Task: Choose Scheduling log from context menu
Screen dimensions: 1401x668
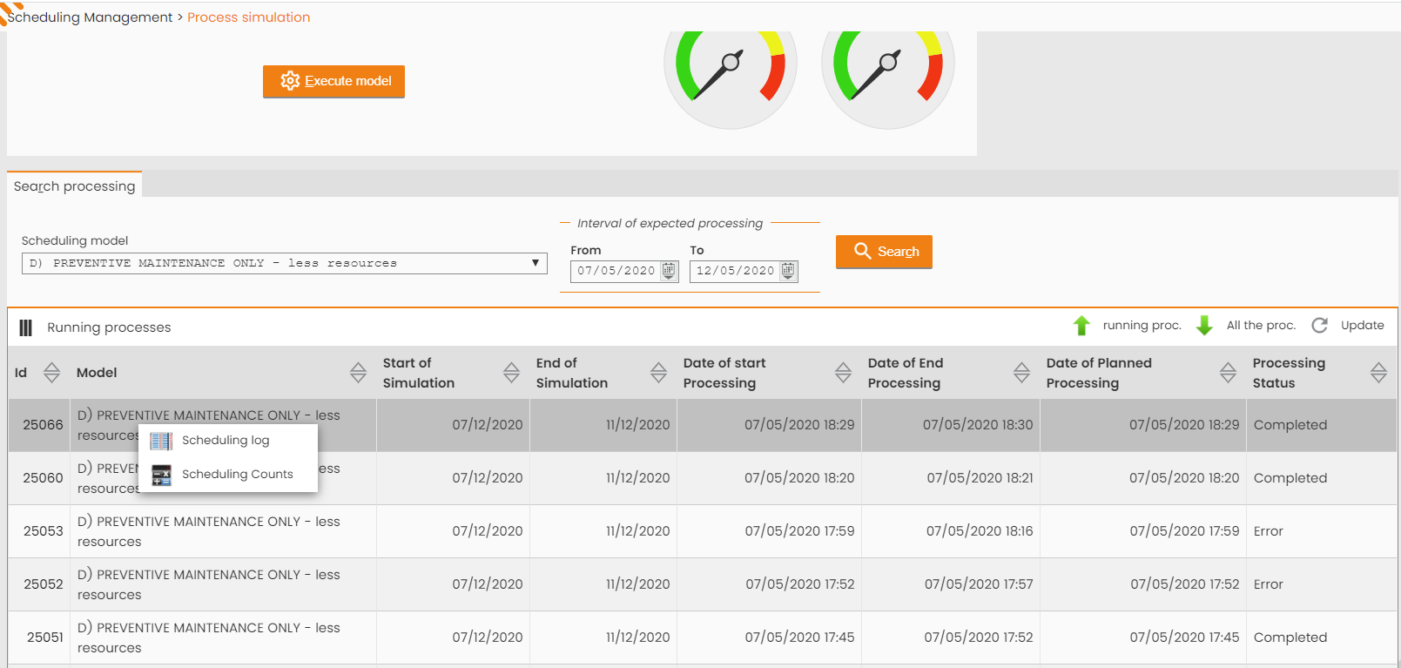Action: coord(226,441)
